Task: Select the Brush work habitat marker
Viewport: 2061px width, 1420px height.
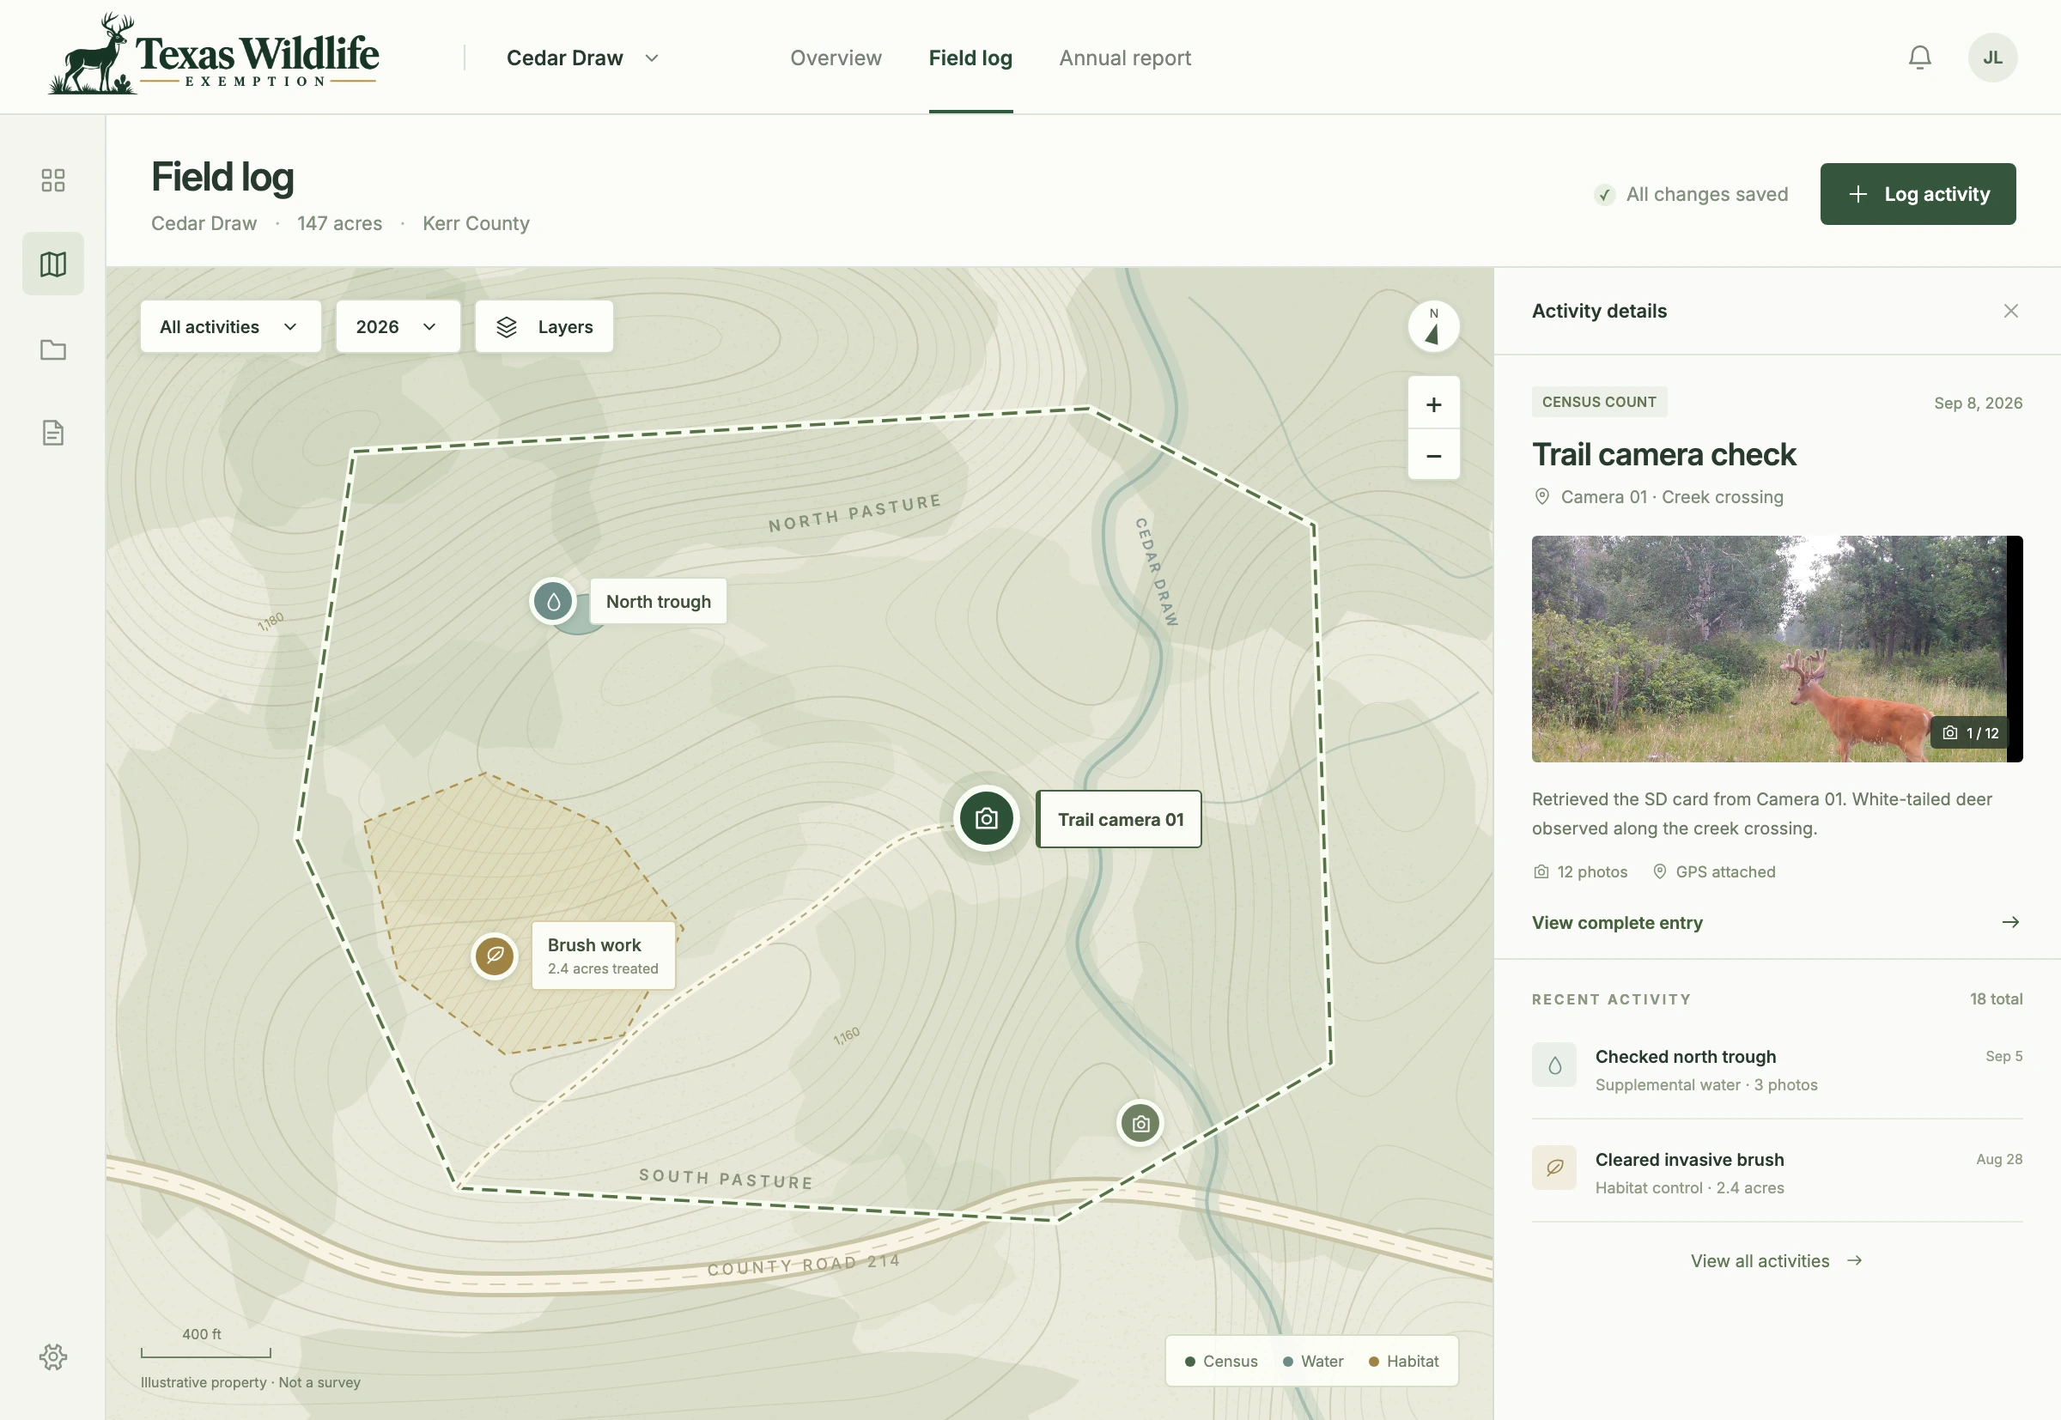Action: coord(495,956)
